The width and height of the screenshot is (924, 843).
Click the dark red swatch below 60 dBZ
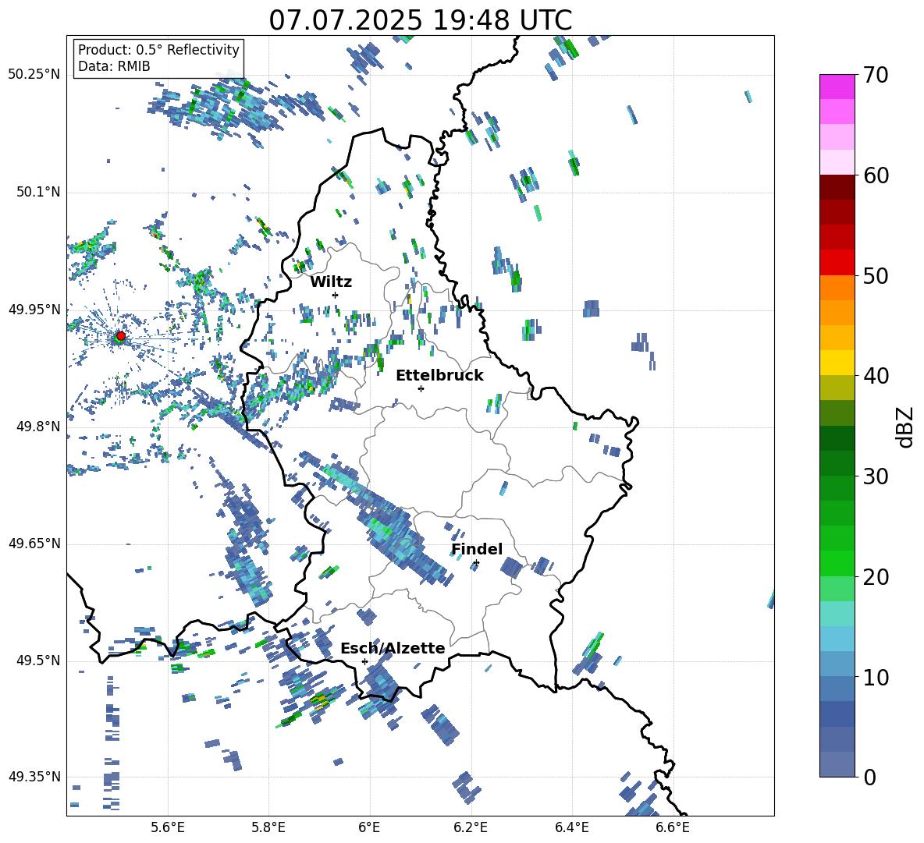tap(837, 187)
